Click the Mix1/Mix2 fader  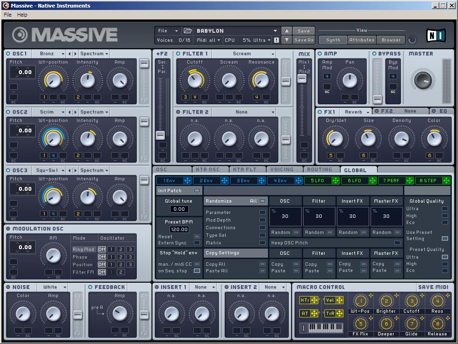[x=302, y=78]
